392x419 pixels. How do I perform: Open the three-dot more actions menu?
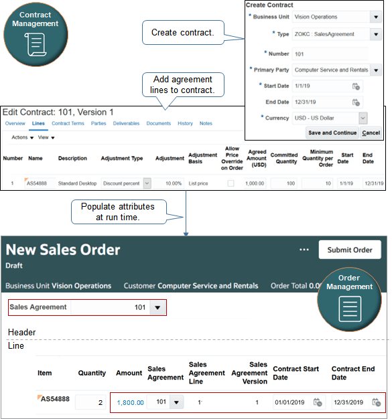pyautogui.click(x=304, y=250)
